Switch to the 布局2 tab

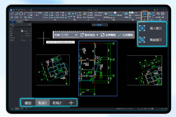pyautogui.click(x=57, y=103)
